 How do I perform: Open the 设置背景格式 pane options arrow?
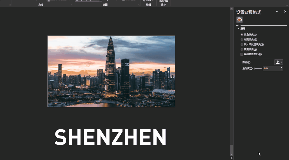click(x=277, y=11)
